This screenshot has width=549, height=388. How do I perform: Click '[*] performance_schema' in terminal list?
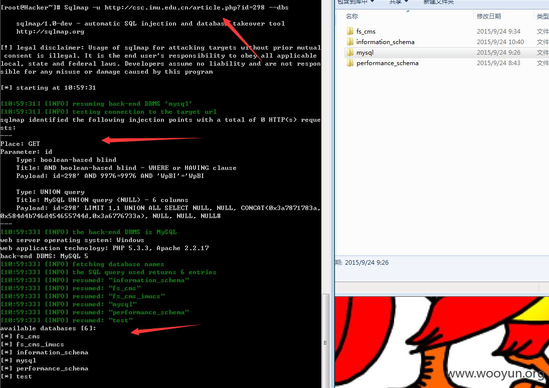[x=45, y=368]
